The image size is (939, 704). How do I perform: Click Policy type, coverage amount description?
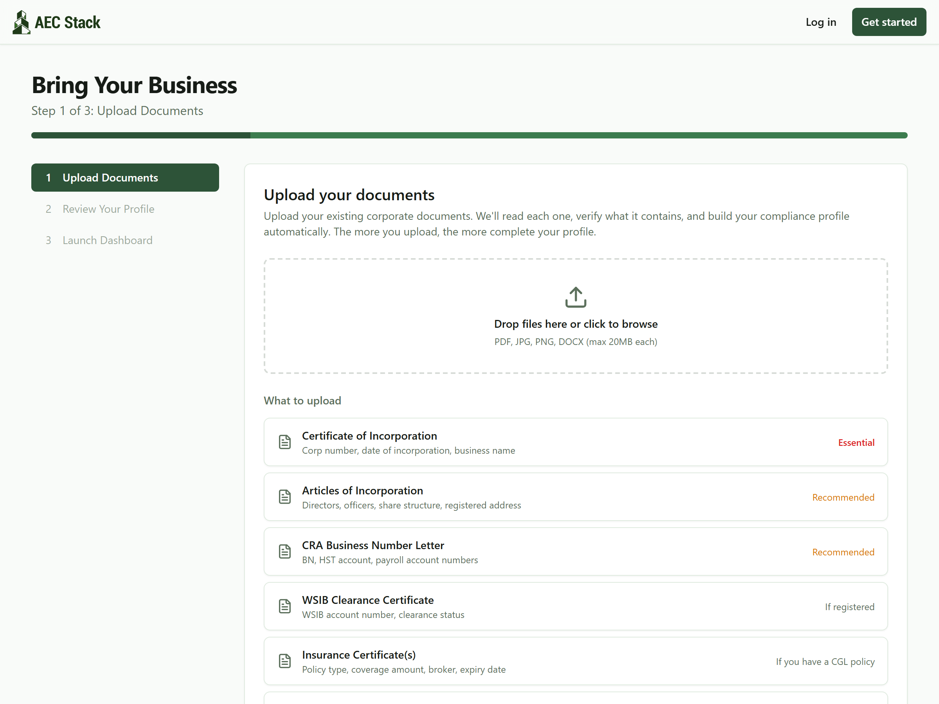(404, 670)
